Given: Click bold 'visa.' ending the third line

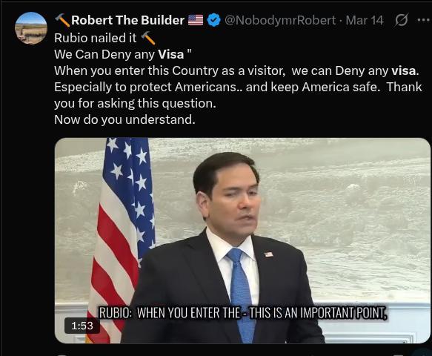Looking at the screenshot, I should click(x=405, y=71).
